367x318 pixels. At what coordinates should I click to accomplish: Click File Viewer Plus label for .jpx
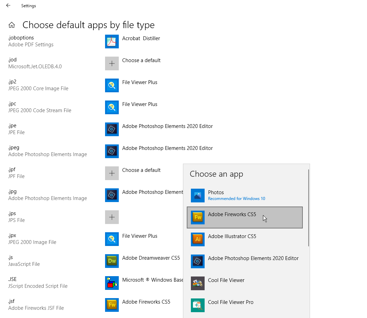point(140,236)
